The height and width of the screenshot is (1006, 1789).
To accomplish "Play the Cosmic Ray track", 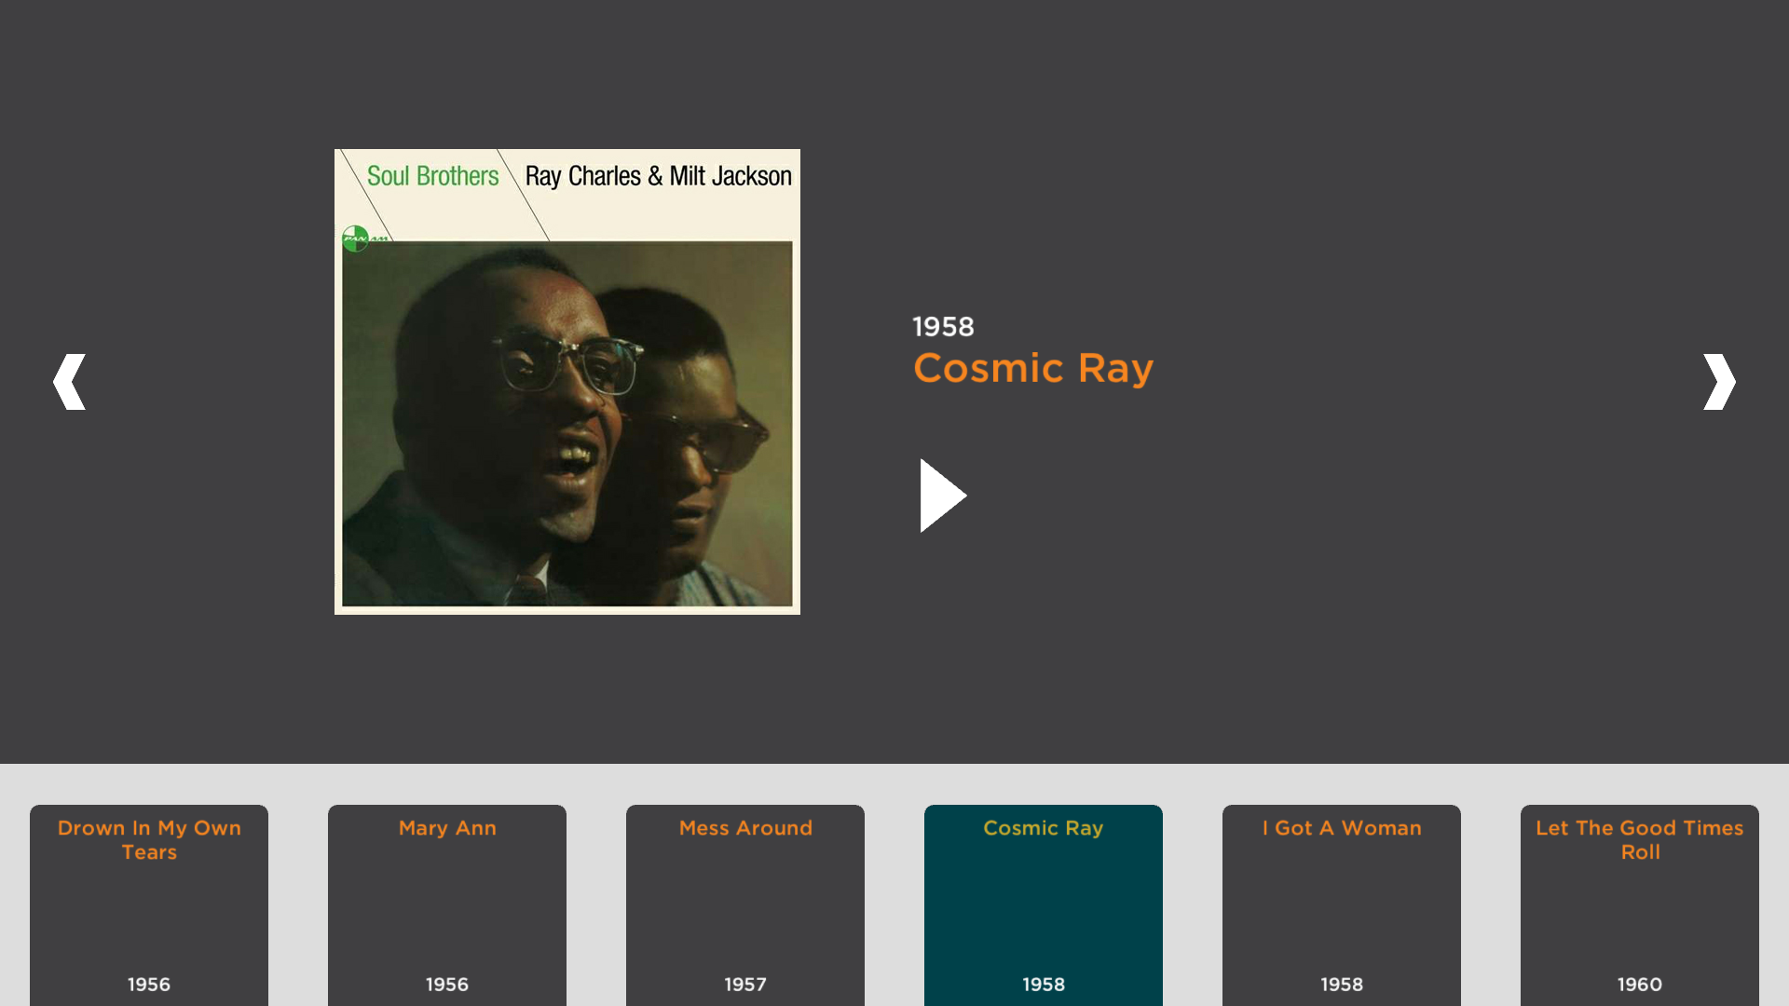I will click(x=943, y=496).
